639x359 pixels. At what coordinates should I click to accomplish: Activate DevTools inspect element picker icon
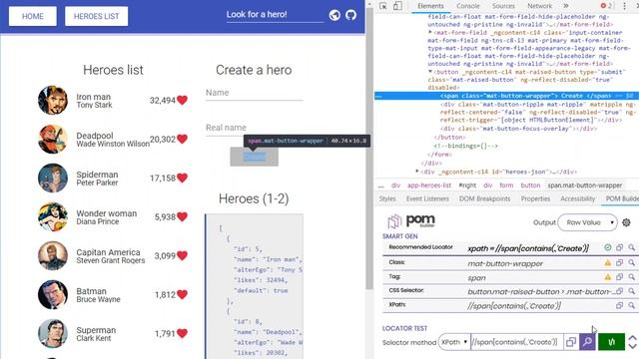(x=383, y=6)
